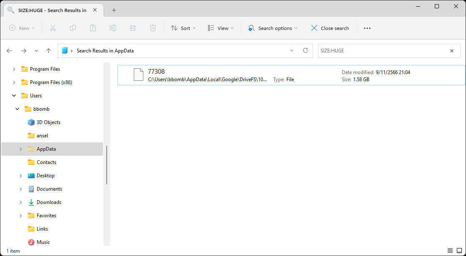
Task: Click the Rename icon in toolbar
Action: click(113, 28)
